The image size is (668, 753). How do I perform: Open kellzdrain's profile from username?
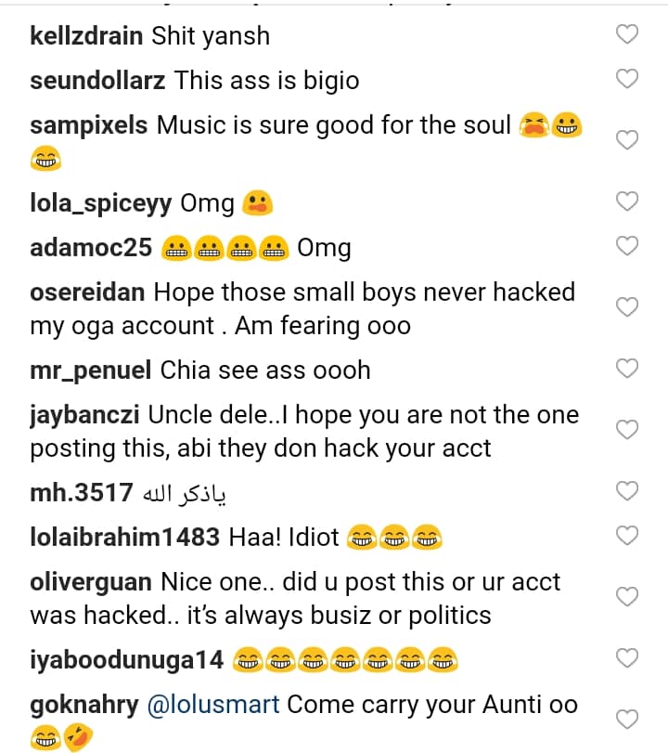(86, 36)
